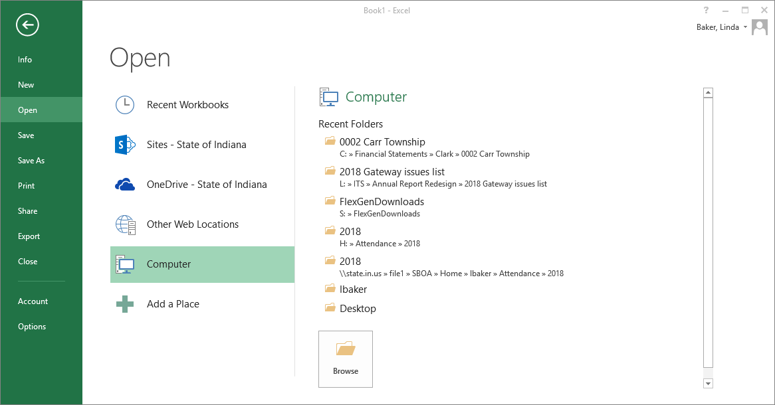775x405 pixels.
Task: Click the folder icon beside Desktop
Action: click(x=330, y=307)
